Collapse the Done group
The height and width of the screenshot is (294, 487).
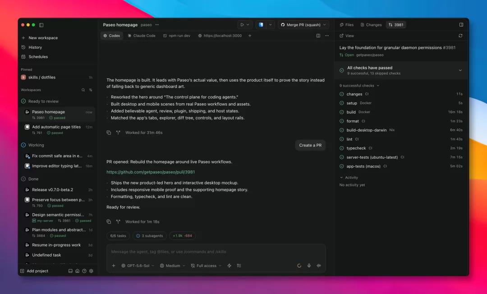tap(30, 179)
